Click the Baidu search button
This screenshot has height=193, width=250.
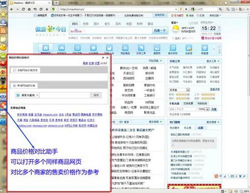click(x=160, y=31)
